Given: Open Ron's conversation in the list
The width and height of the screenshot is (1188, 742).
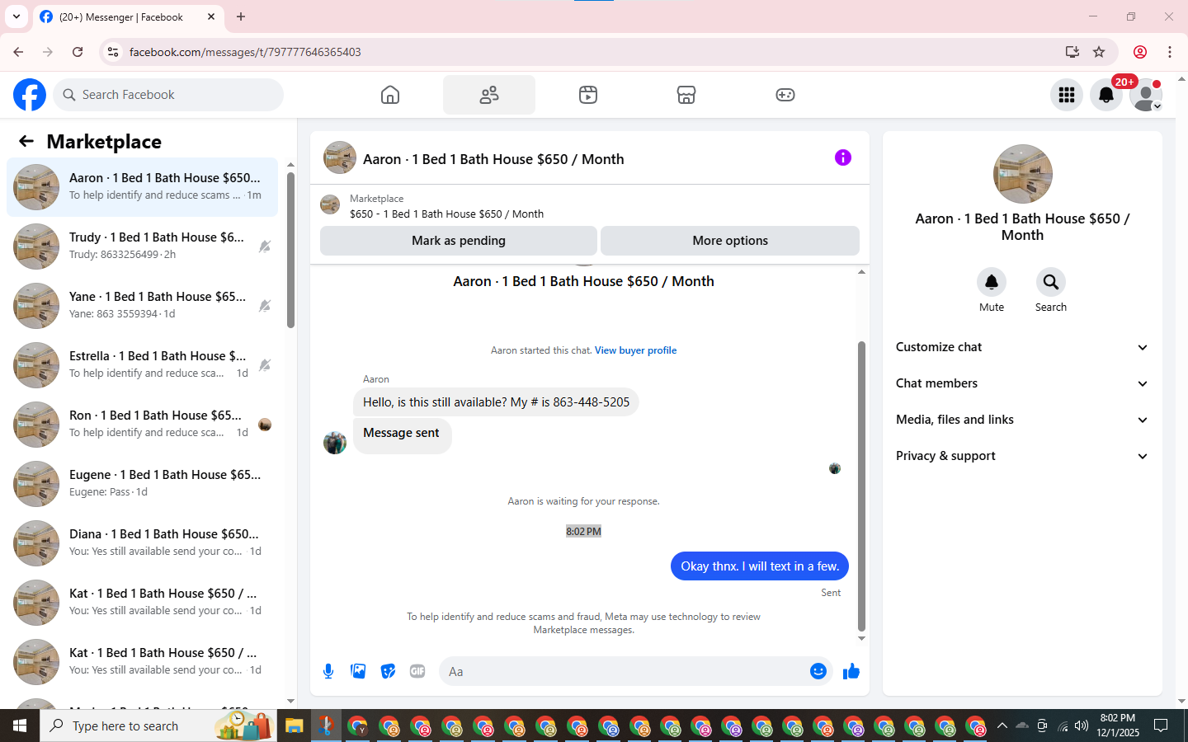Looking at the screenshot, I should coord(143,425).
